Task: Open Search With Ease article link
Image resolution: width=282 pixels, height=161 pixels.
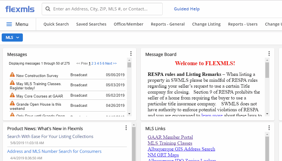Action: (x=50, y=137)
